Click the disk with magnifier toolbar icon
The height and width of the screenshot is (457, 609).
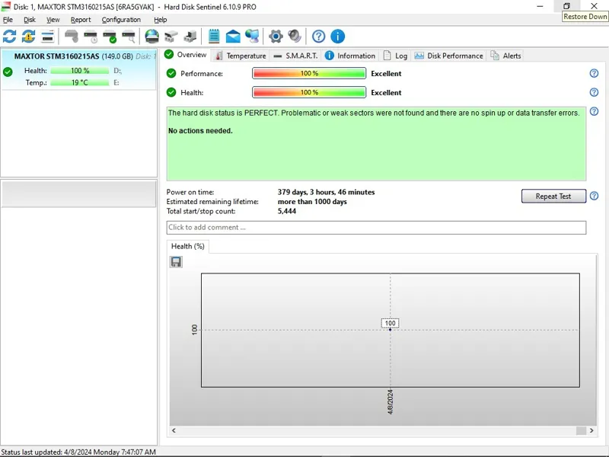129,37
